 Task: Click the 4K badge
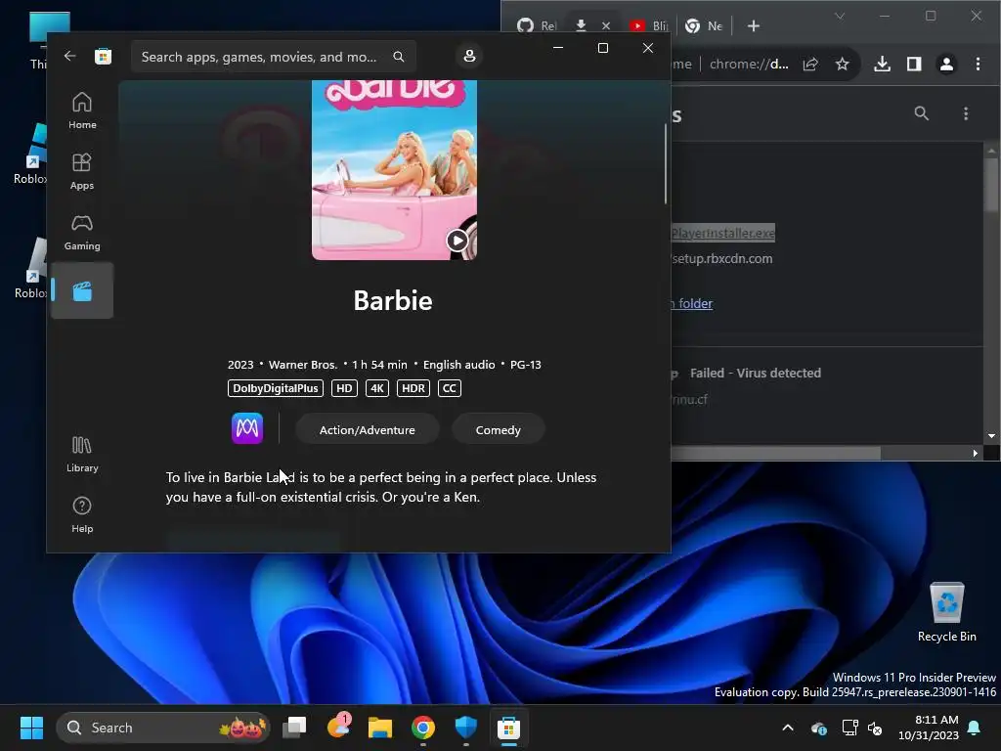tap(376, 388)
